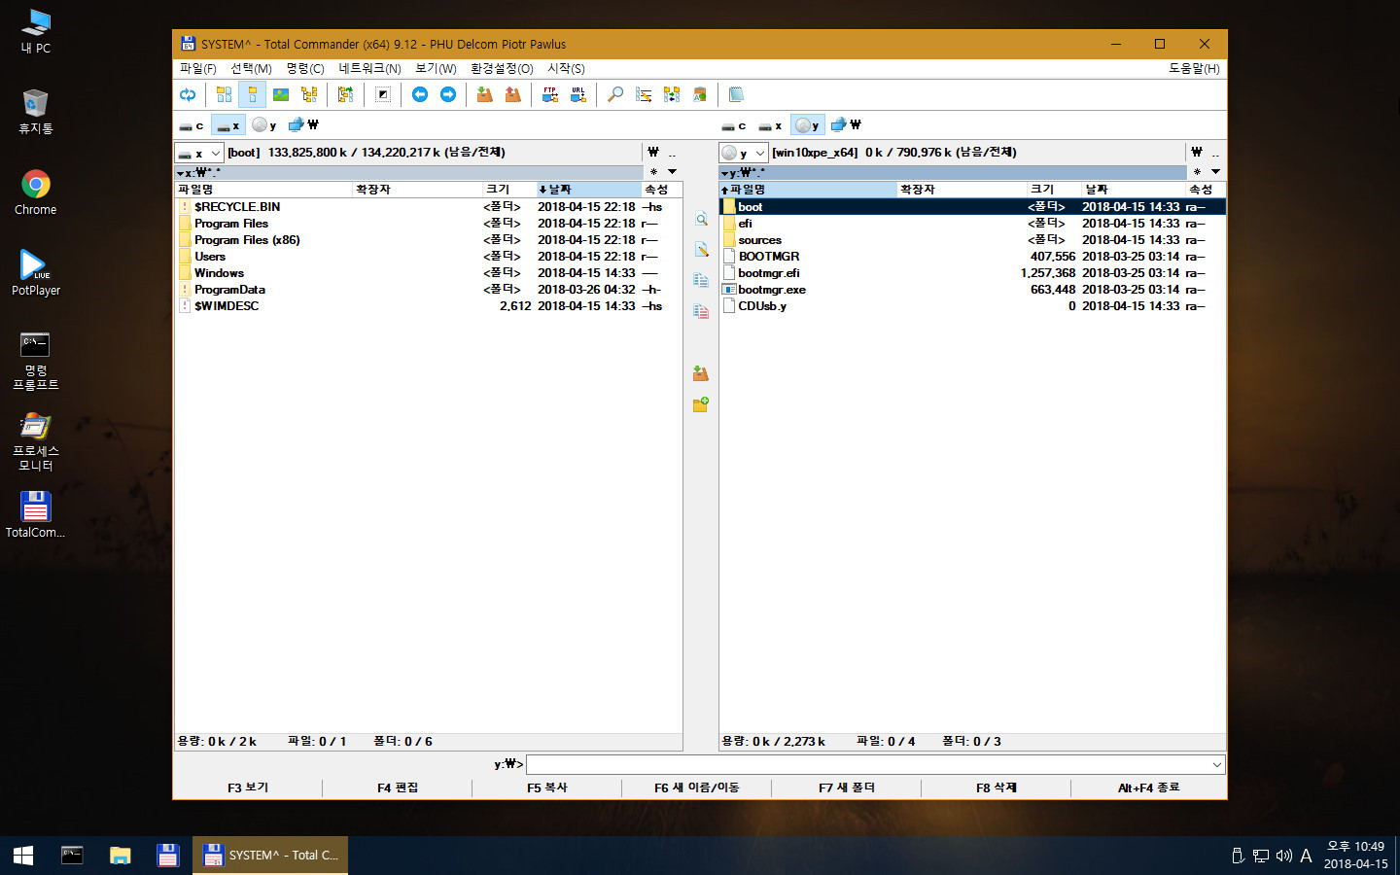Open the Chrome desktop shortcut
Screen dimensions: 1400x875
coord(35,192)
